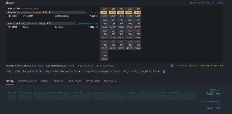Click the 'Майнер работает 1m 26s' status

[x=60, y=66]
